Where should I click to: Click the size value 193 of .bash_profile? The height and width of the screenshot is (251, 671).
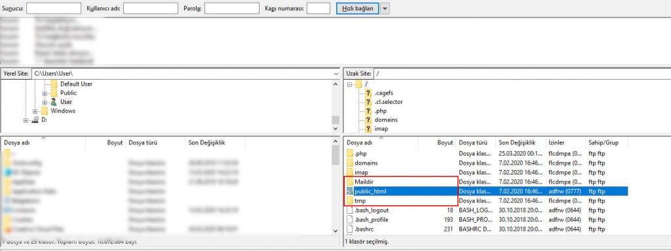click(448, 220)
